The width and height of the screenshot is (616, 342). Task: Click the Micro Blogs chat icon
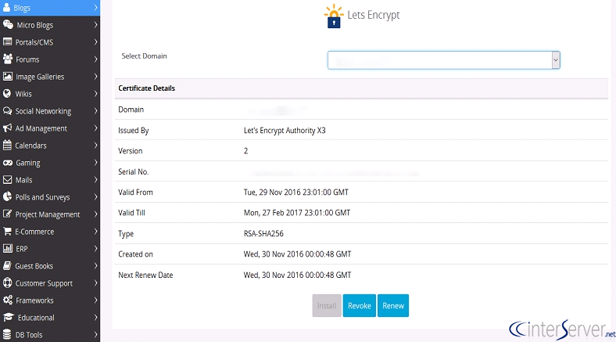pyautogui.click(x=8, y=24)
